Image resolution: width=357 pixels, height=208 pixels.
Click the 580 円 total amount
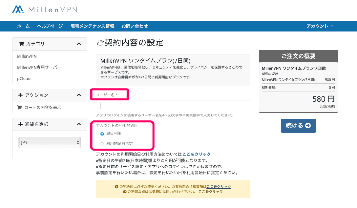tap(323, 99)
